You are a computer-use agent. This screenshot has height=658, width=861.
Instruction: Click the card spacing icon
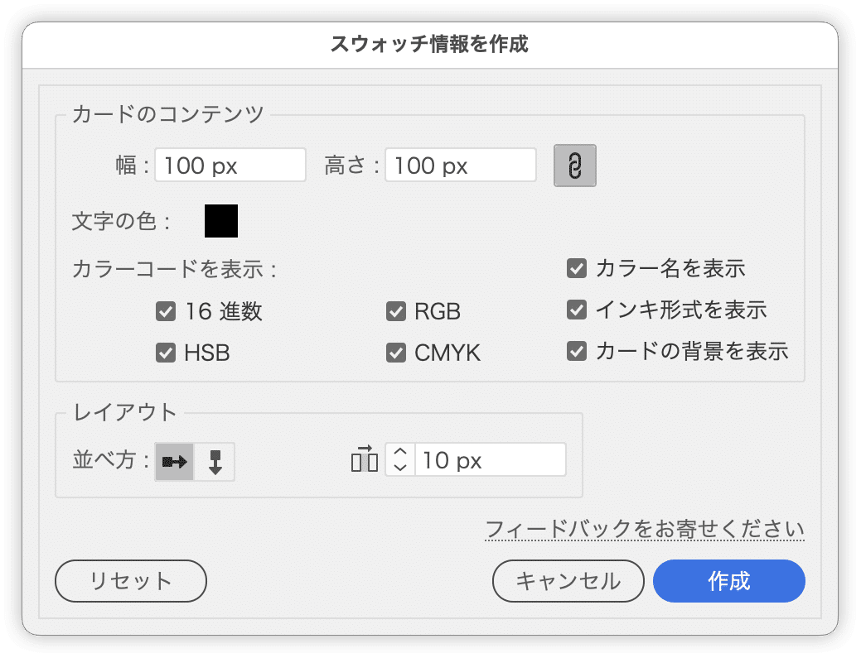[365, 459]
